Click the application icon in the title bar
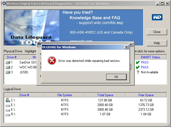The height and width of the screenshot is (127, 171). click(4, 3)
